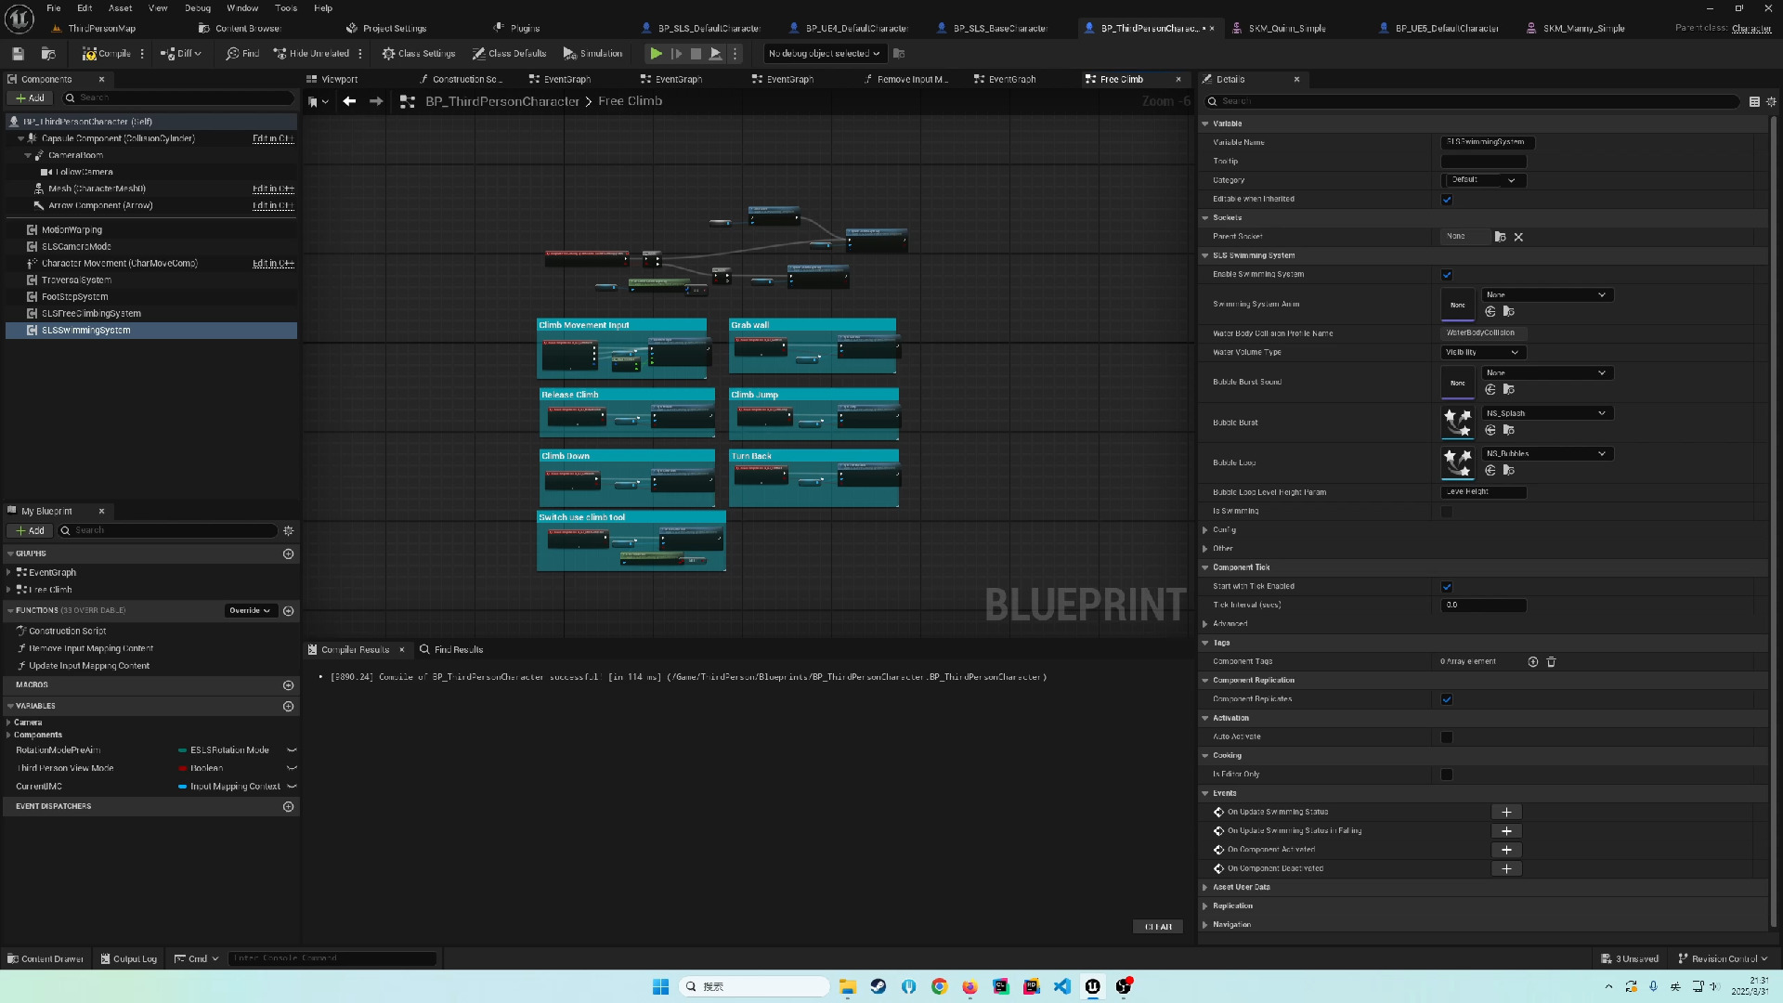Switch to the Viewport tab
Viewport: 1783px width, 1003px height.
click(339, 80)
